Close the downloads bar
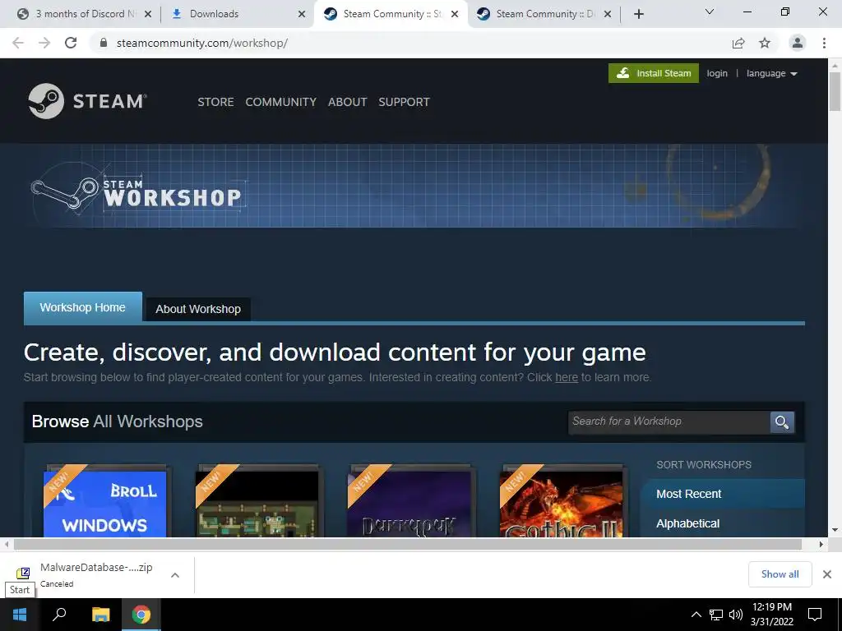Image resolution: width=842 pixels, height=631 pixels. point(827,574)
